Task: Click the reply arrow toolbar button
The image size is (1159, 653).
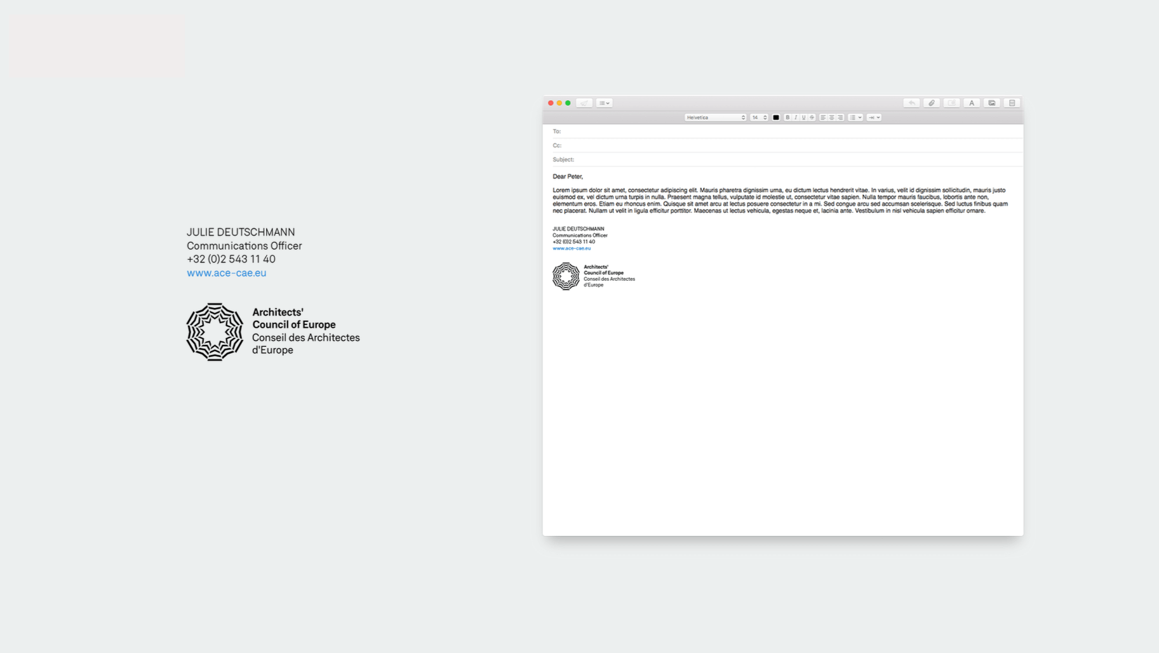Action: pos(911,103)
